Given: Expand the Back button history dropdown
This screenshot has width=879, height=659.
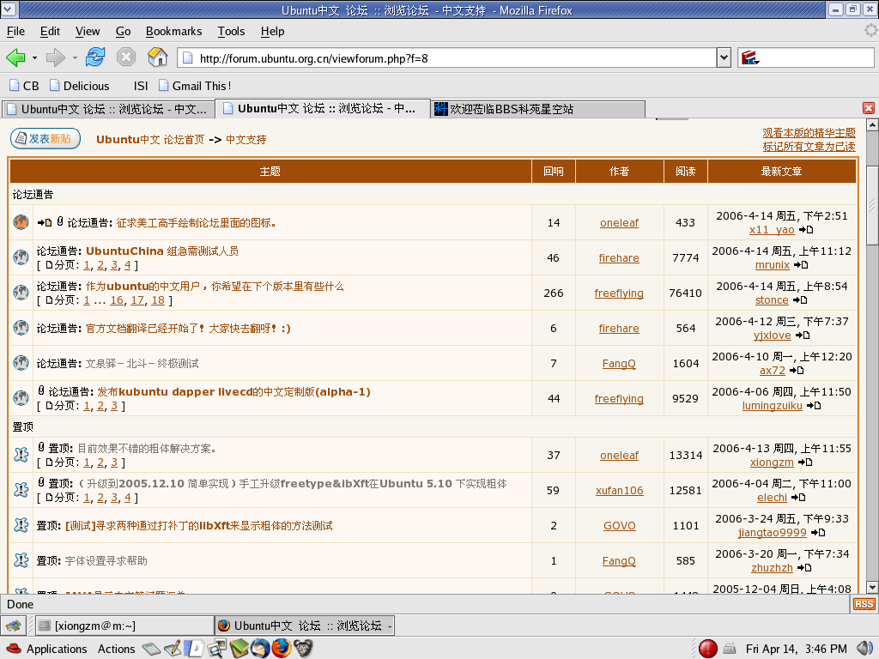Looking at the screenshot, I should (x=34, y=57).
